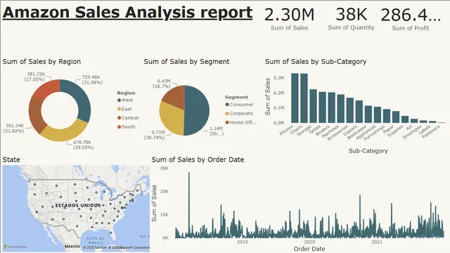Click the Sum of Sales by Sub-Category title
The height and width of the screenshot is (253, 450).
pyautogui.click(x=316, y=62)
